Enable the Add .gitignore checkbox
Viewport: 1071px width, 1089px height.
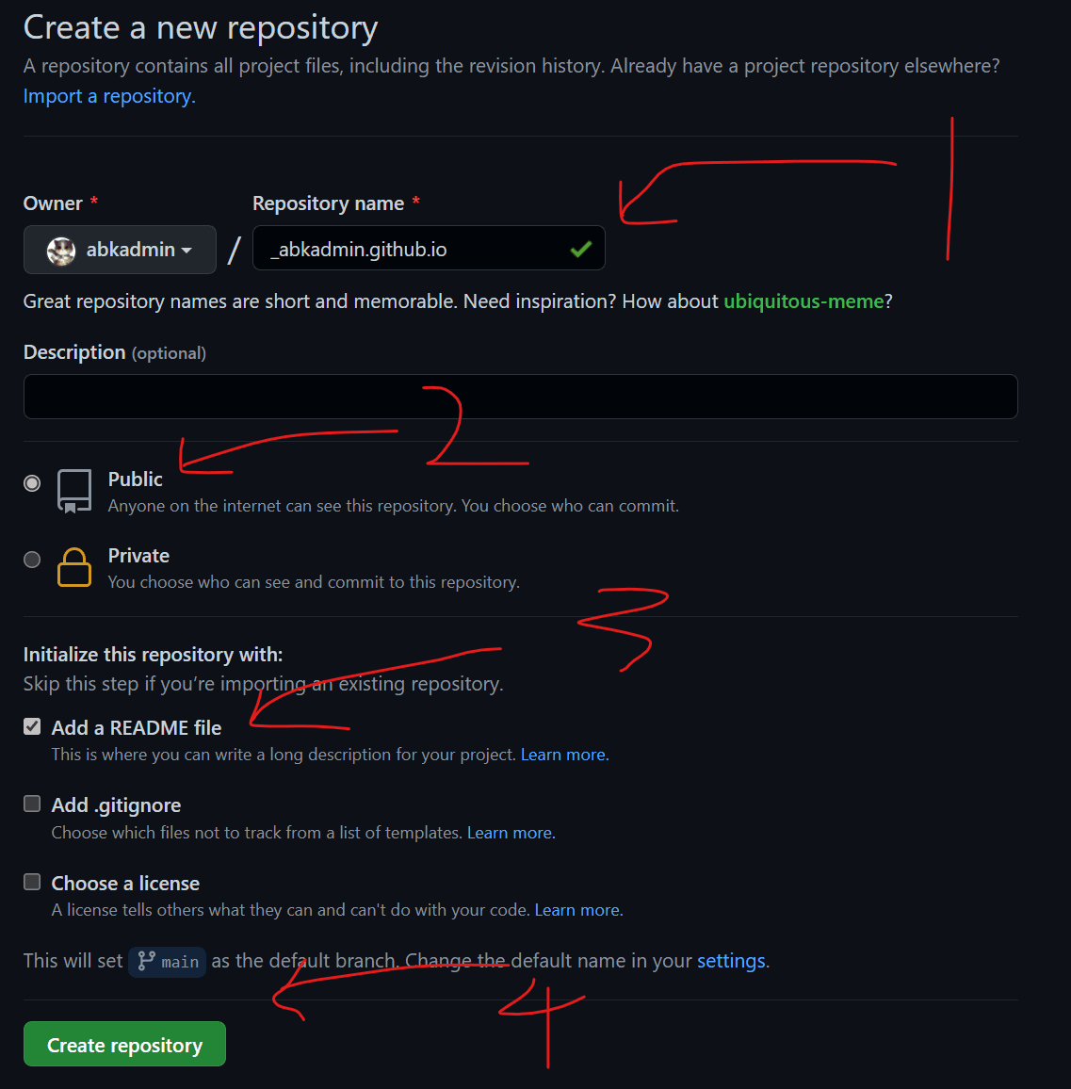coord(32,804)
